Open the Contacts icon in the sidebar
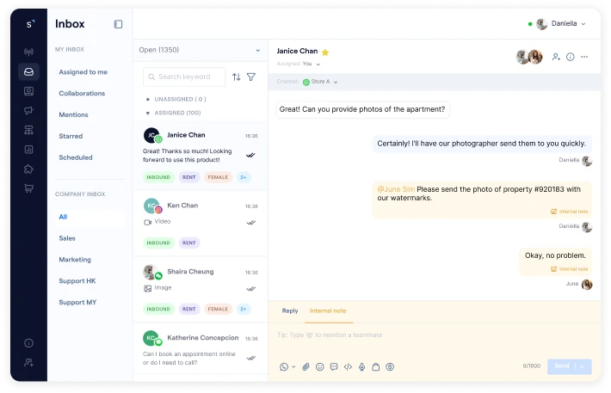Image resolution: width=611 pixels, height=393 pixels. [28, 91]
